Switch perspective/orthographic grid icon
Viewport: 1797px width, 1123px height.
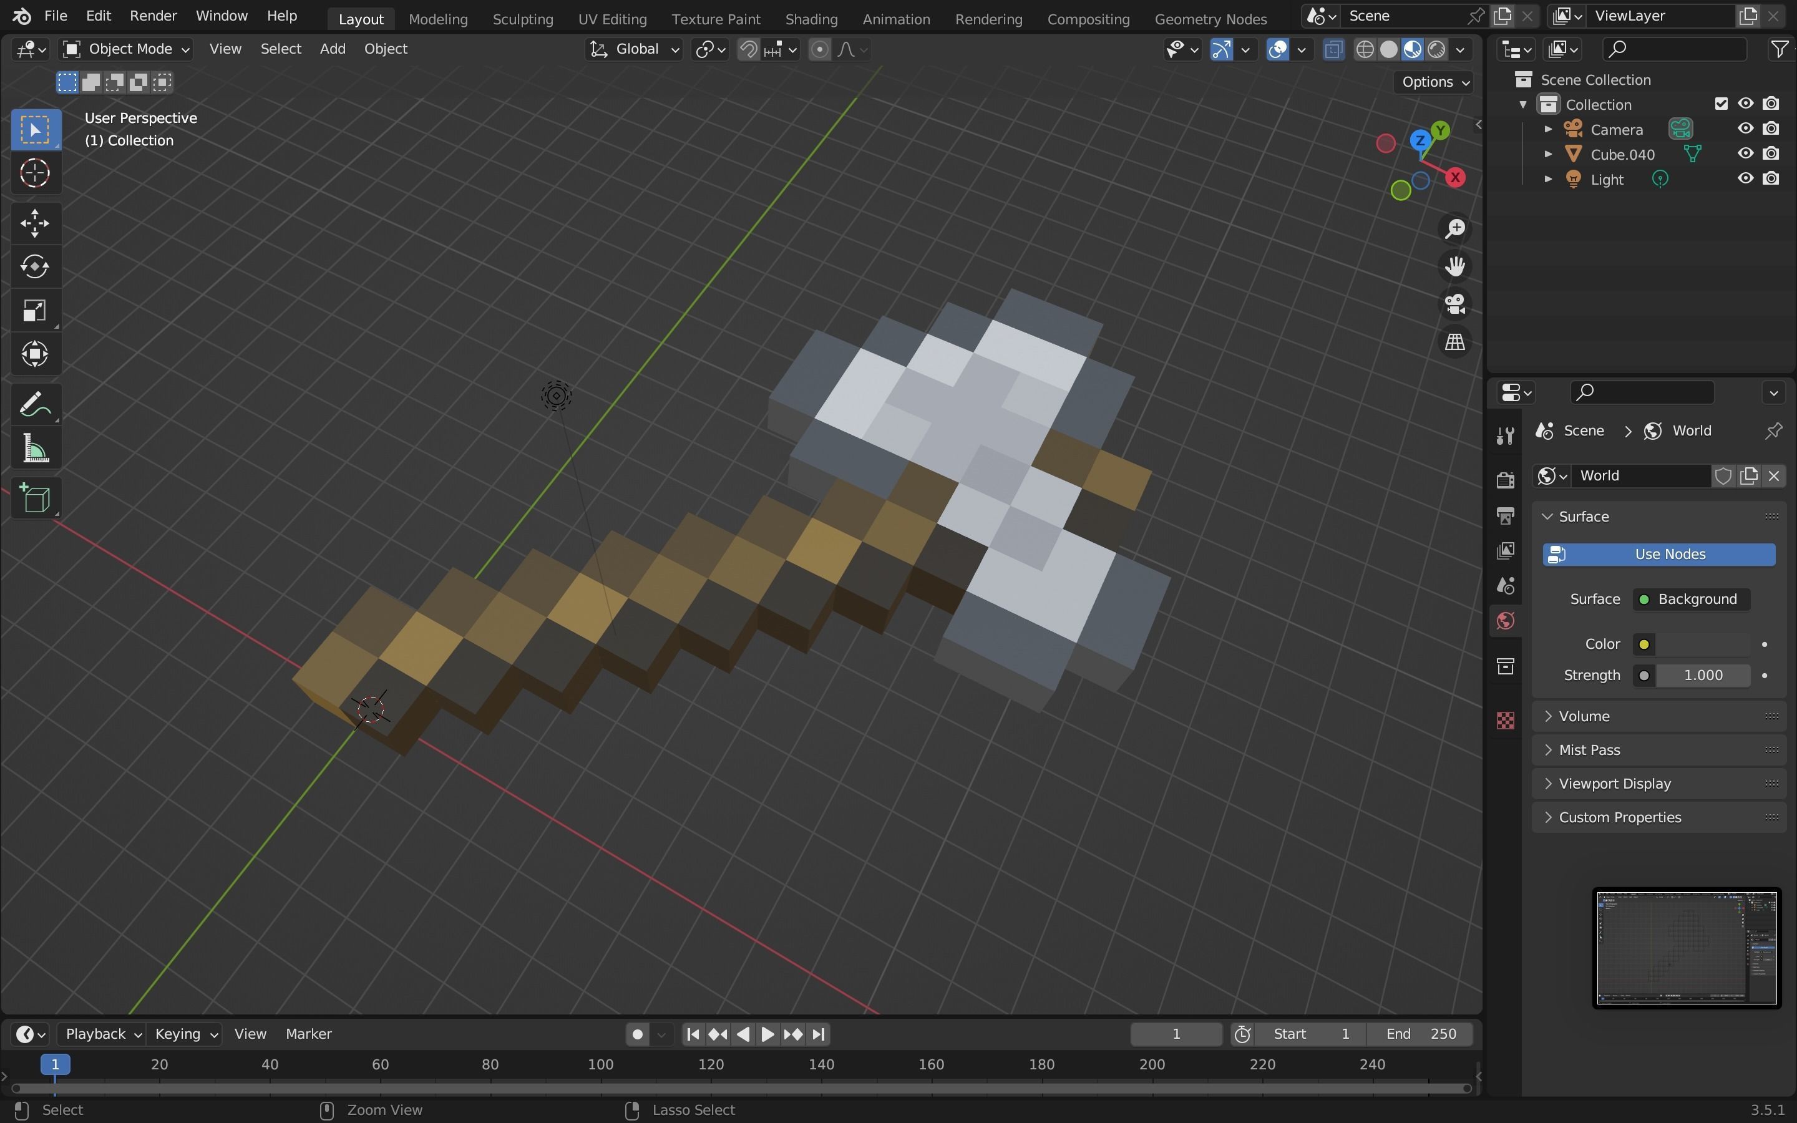pos(1454,343)
